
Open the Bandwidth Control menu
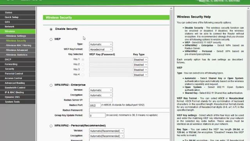click(x=18, y=88)
